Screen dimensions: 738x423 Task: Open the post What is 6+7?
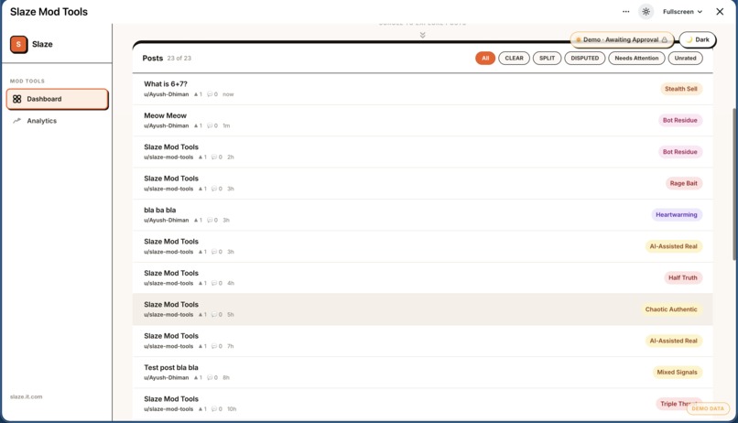pos(422,89)
